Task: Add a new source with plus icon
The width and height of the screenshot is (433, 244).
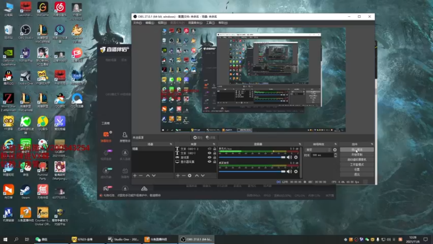Action: [x=178, y=176]
